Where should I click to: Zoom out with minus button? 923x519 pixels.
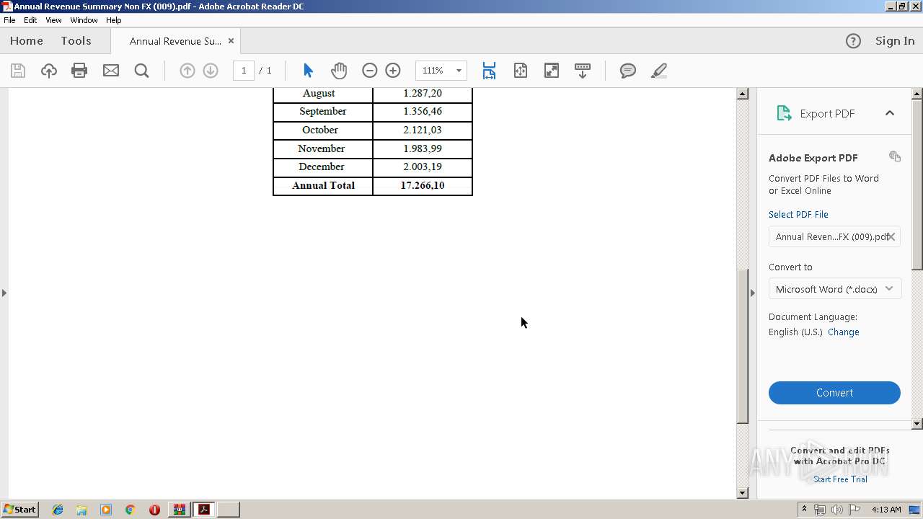369,71
